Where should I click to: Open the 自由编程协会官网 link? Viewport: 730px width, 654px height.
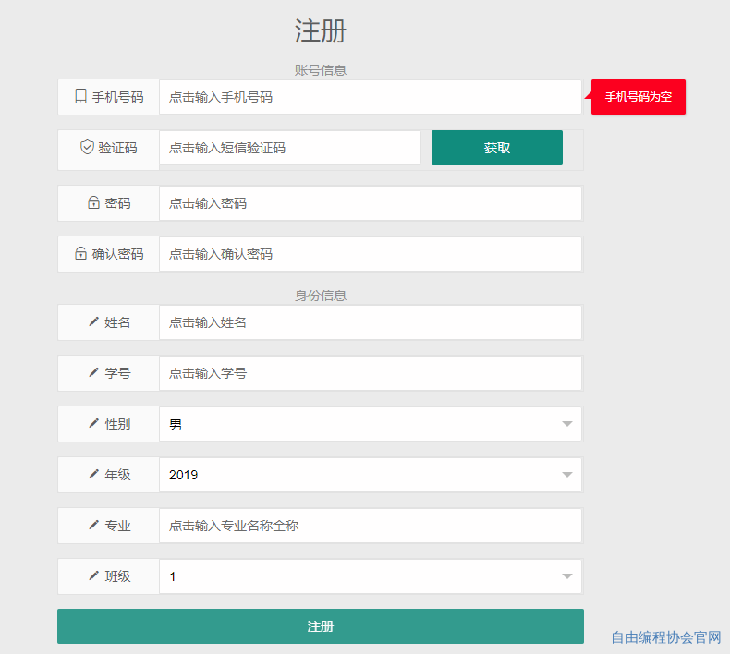pos(666,637)
